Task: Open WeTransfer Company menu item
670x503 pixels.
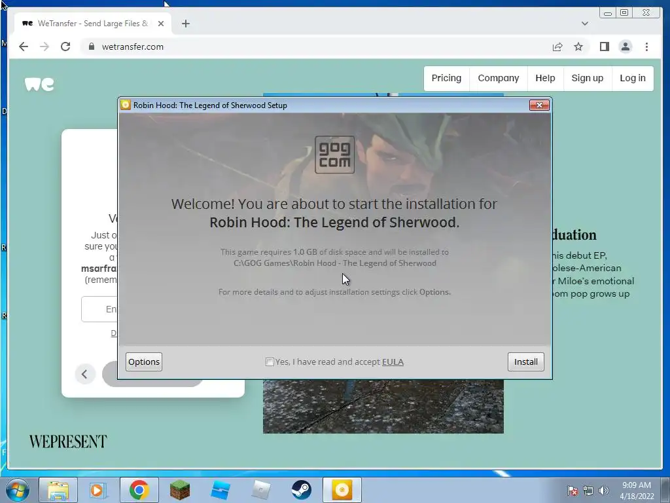Action: click(498, 79)
